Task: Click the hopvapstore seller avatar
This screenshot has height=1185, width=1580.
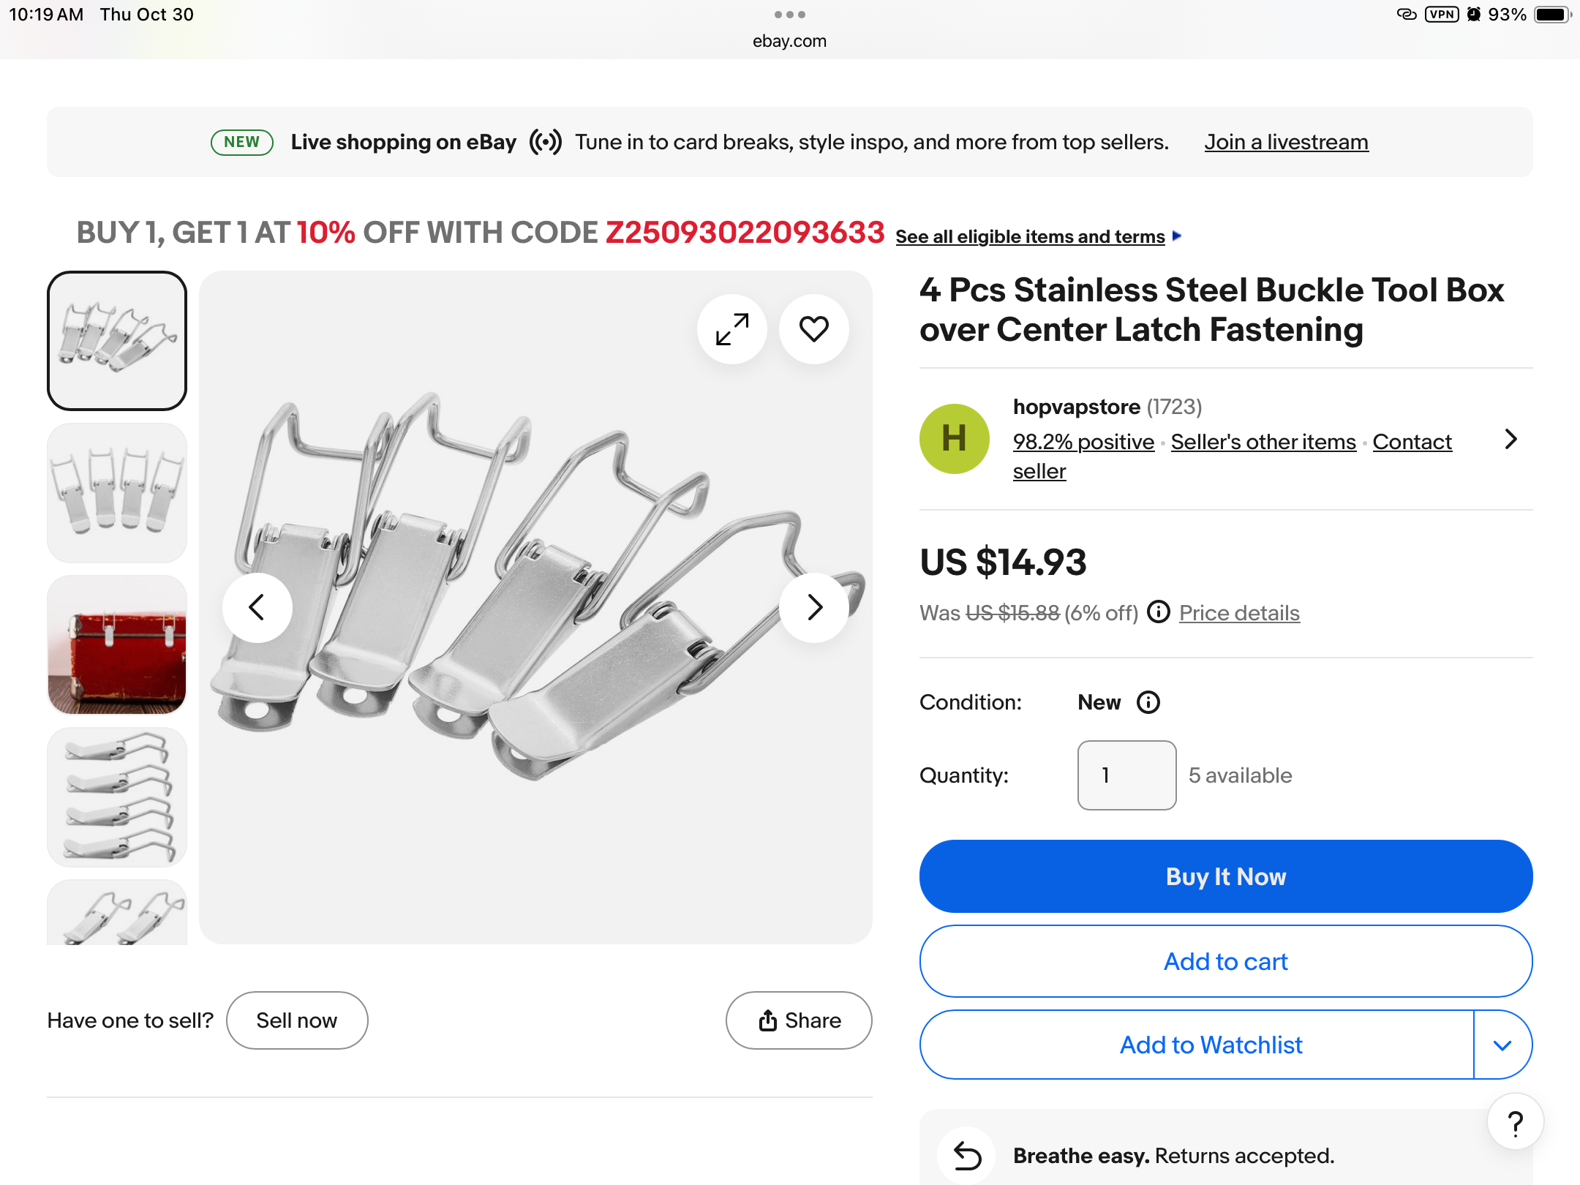Action: [x=954, y=439]
